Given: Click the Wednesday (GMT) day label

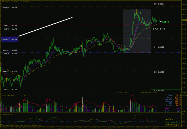Looking at the screenshot, I should 149,92.
